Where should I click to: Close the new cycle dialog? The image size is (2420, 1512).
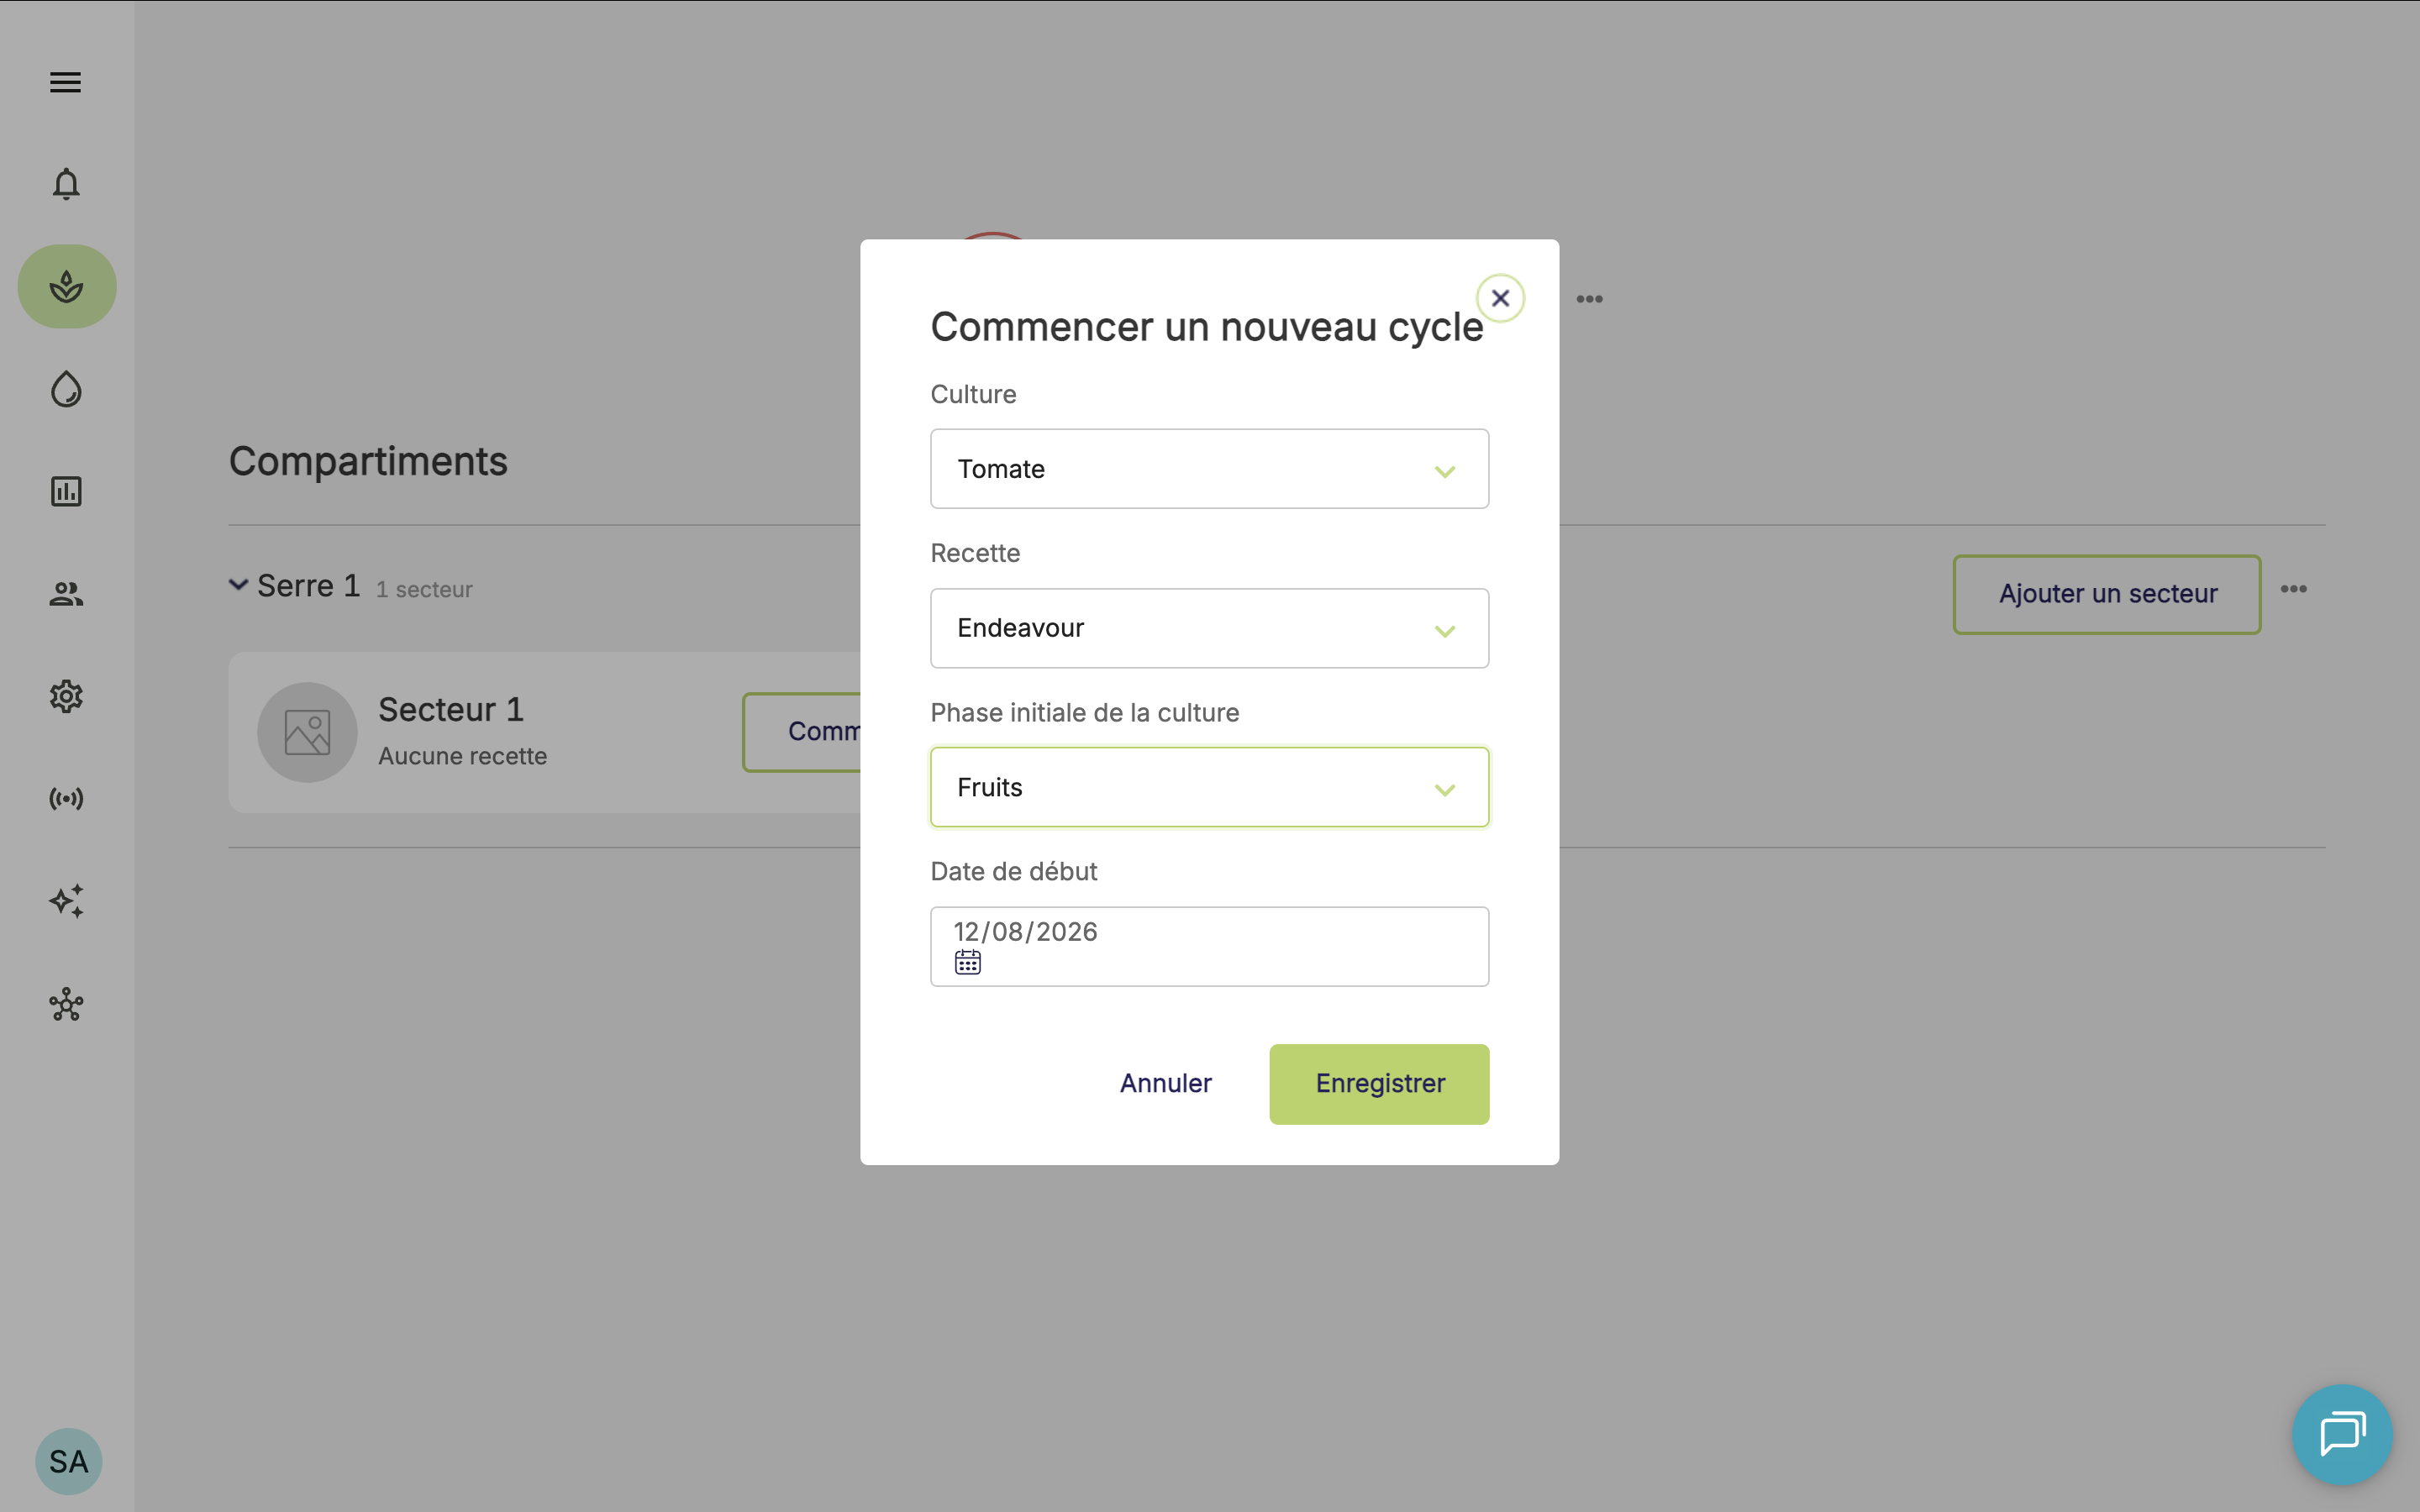pyautogui.click(x=1500, y=298)
